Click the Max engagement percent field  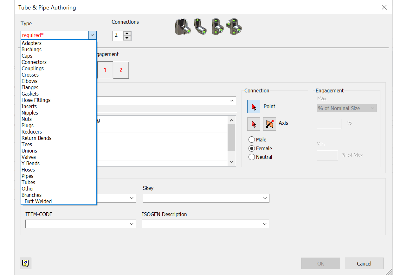pyautogui.click(x=329, y=124)
